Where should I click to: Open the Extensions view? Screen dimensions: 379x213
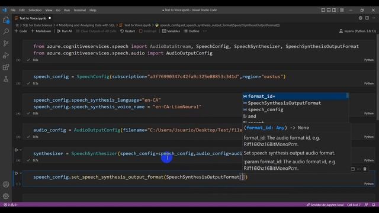[6, 67]
